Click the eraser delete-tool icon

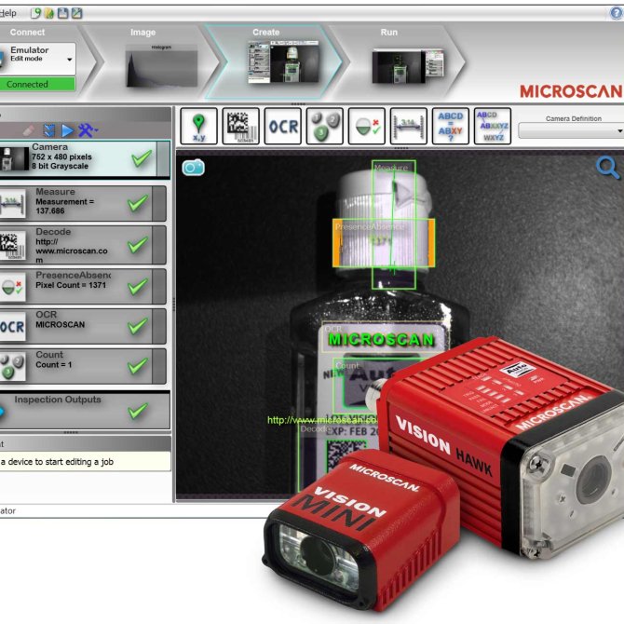tap(29, 130)
